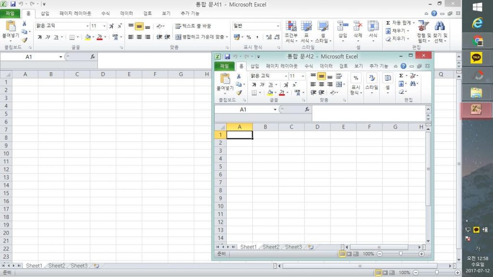Toggle italic in 통합 문서2 window
This screenshot has width=493, height=277.
click(262, 85)
